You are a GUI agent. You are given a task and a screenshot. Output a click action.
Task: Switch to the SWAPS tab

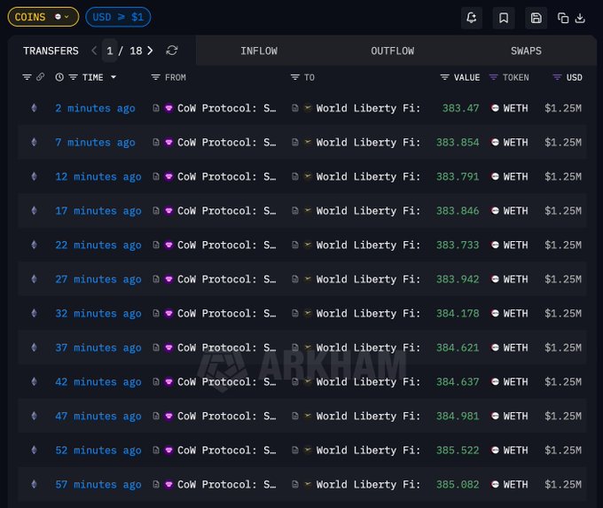[x=526, y=51]
